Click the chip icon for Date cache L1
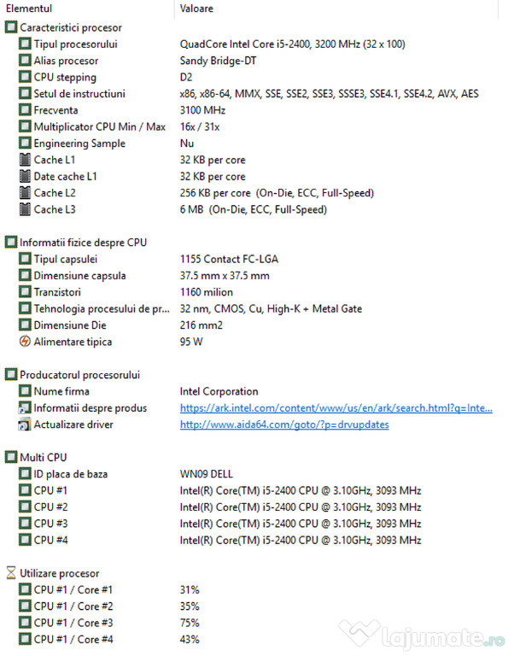The width and height of the screenshot is (514, 656). [25, 176]
